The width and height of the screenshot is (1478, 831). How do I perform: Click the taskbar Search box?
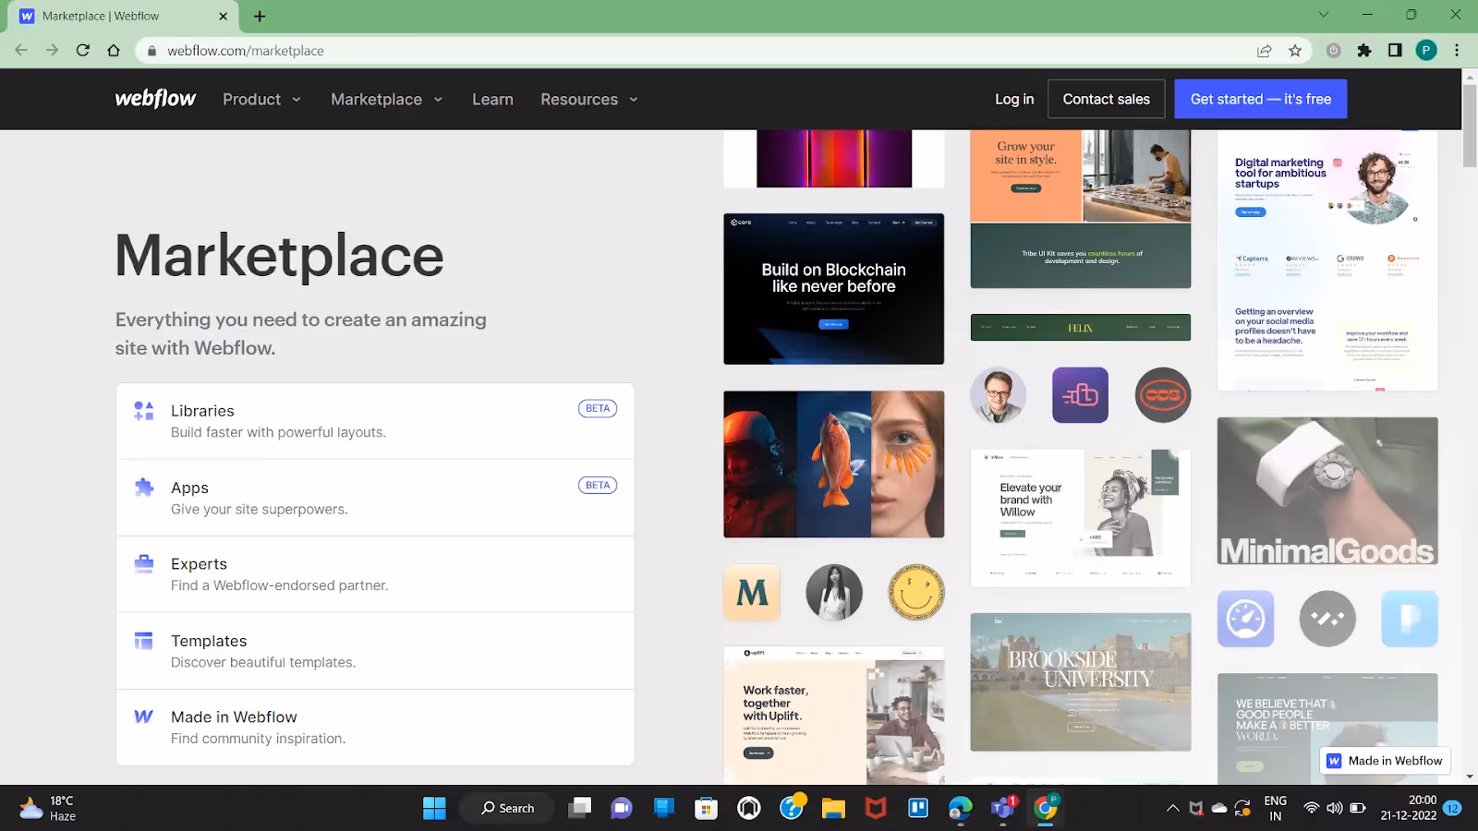point(507,808)
